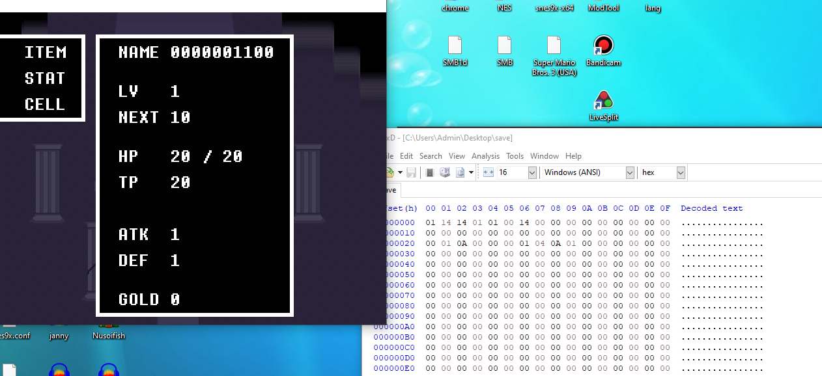Open the Help menu in HxD
This screenshot has width=822, height=376.
[573, 156]
